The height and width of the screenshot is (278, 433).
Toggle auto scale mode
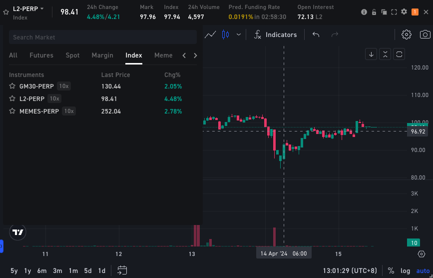(423, 271)
